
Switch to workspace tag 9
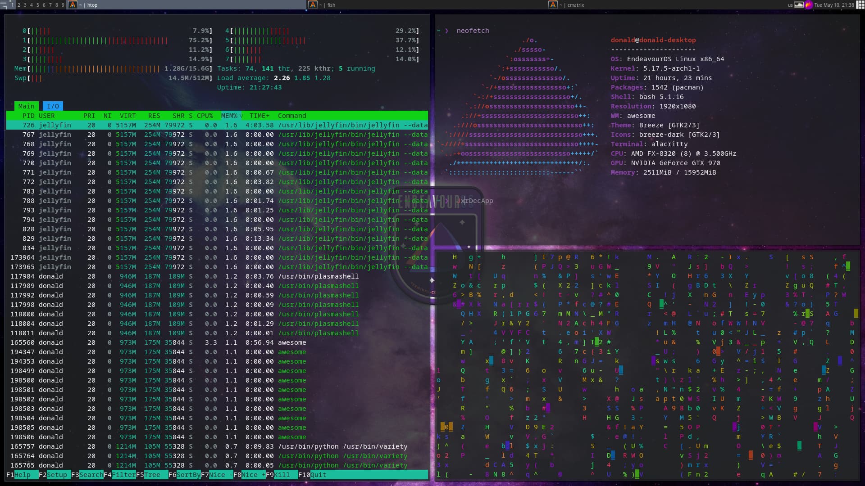[63, 5]
